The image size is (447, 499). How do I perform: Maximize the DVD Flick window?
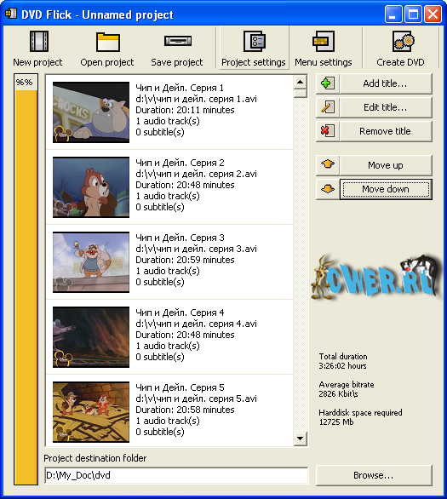(x=413, y=14)
